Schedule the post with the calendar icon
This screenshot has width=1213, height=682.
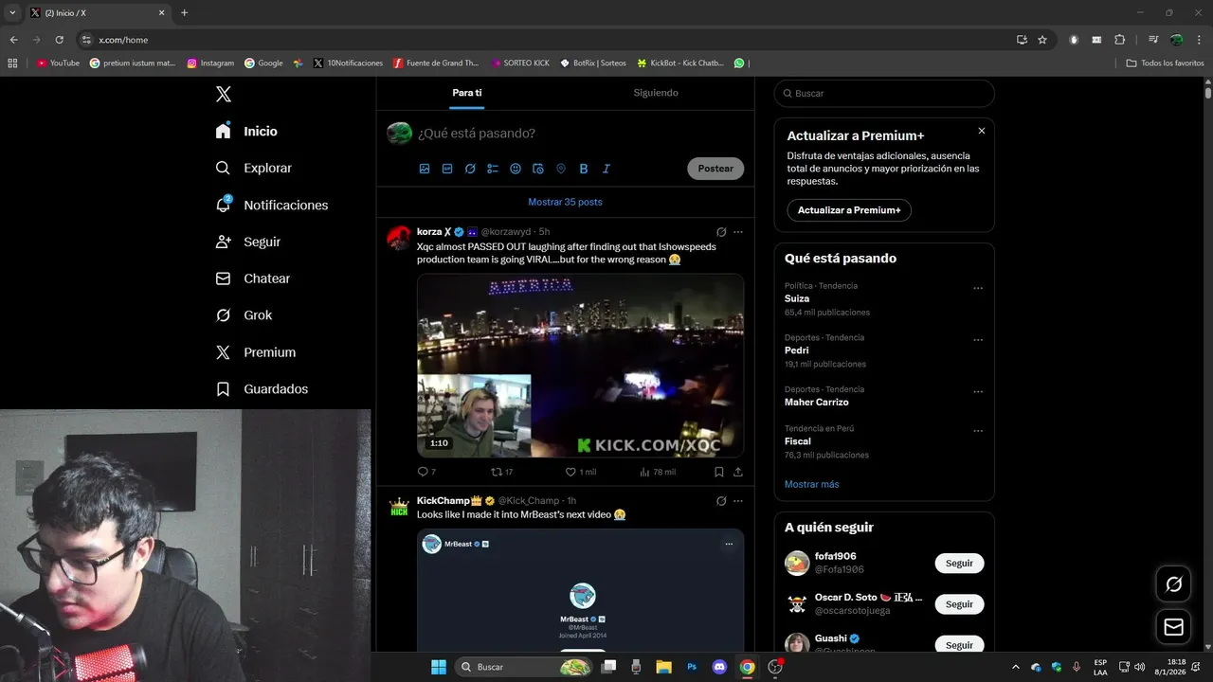[538, 169]
